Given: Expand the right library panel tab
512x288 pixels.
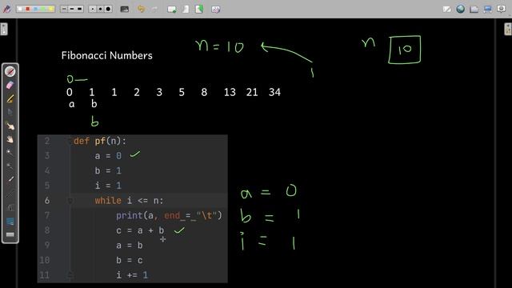Looking at the screenshot, I should 508,29.
